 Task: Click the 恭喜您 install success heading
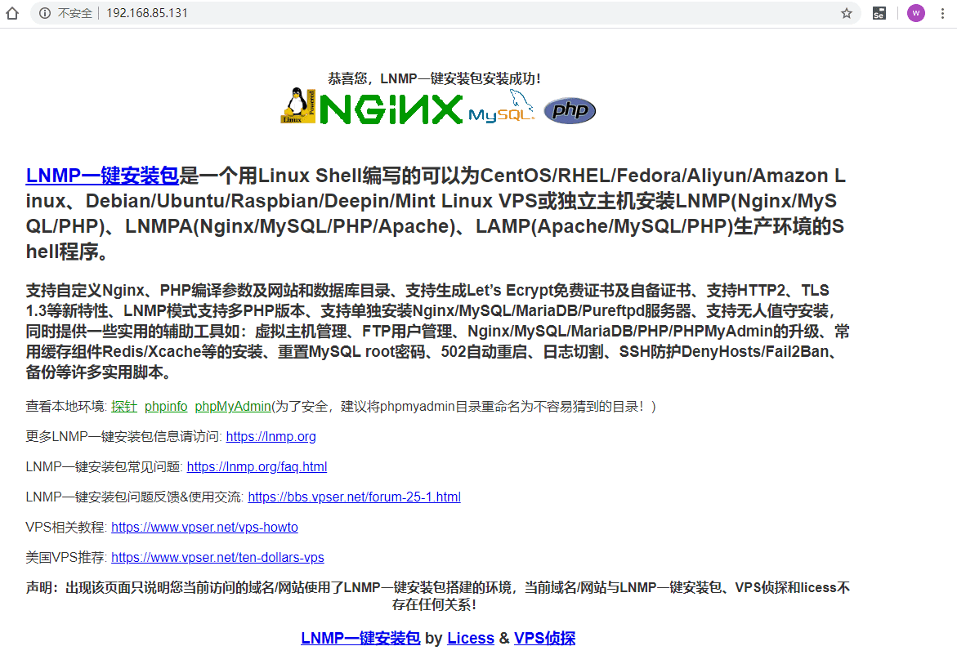pos(434,78)
